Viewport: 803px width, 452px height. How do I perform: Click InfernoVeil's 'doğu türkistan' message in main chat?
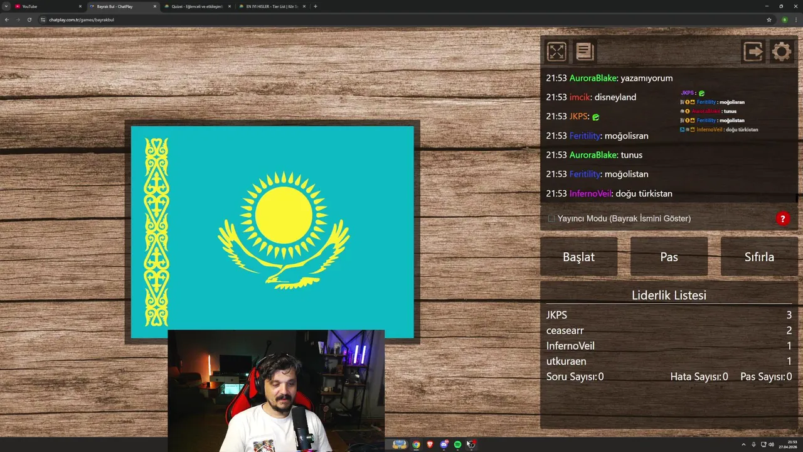tap(609, 193)
